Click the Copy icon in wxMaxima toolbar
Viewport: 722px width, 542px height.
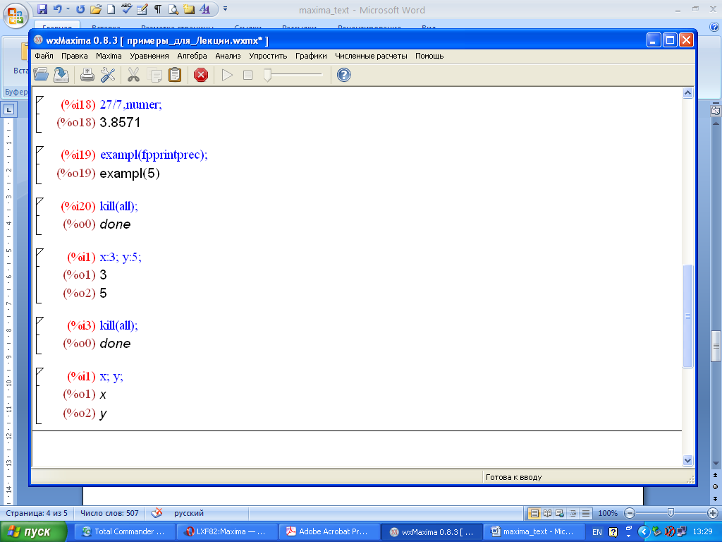click(154, 75)
